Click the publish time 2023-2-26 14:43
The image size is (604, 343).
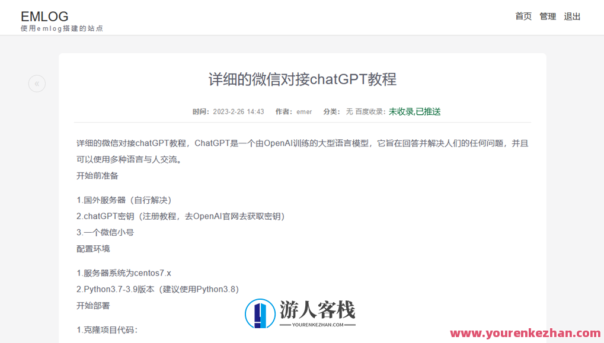(239, 111)
